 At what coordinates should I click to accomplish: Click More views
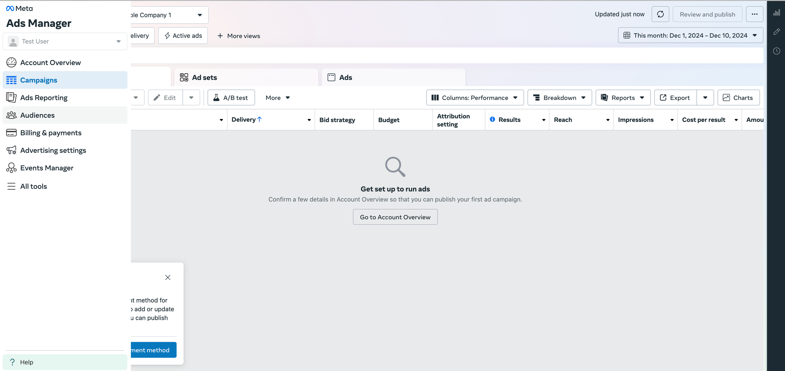[x=239, y=36]
